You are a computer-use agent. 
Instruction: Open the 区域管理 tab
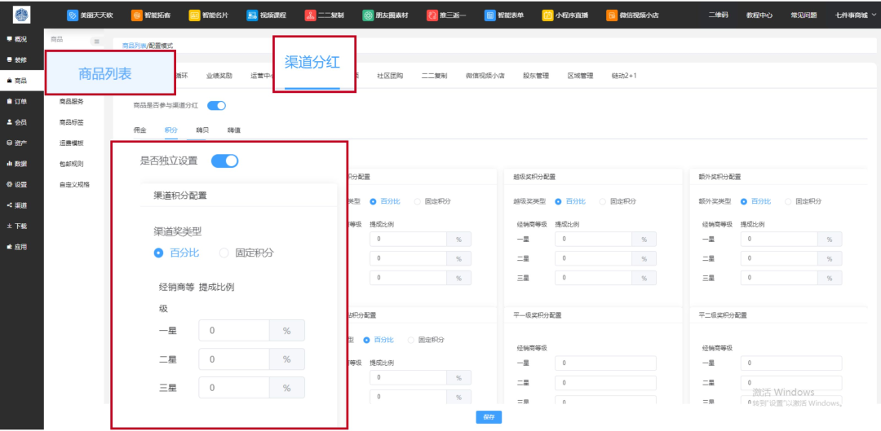pyautogui.click(x=581, y=77)
